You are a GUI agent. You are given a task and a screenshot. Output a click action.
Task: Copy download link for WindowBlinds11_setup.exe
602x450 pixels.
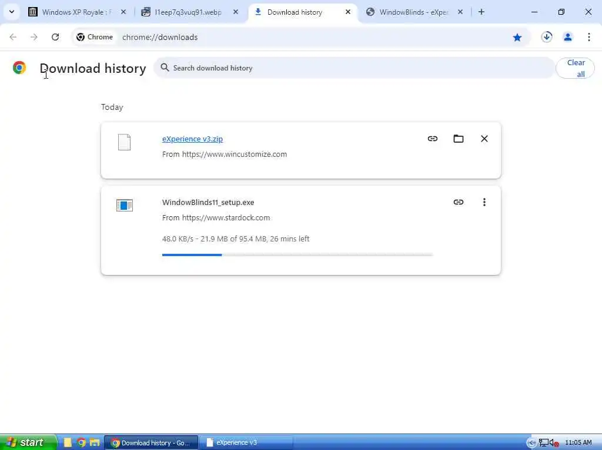(x=459, y=202)
